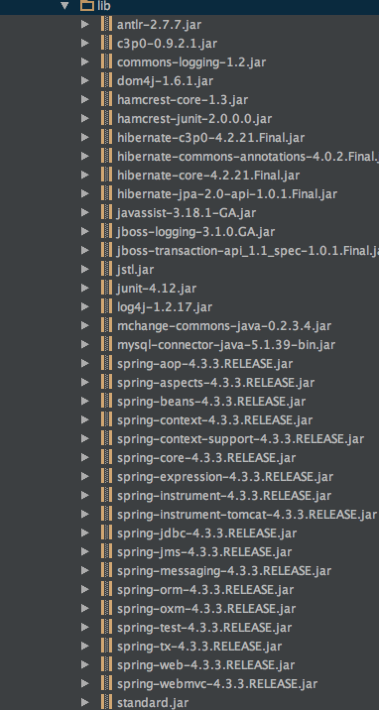The image size is (379, 710).
Task: Click the hamcrest-core-1.3.jar archive icon
Action: tap(106, 99)
